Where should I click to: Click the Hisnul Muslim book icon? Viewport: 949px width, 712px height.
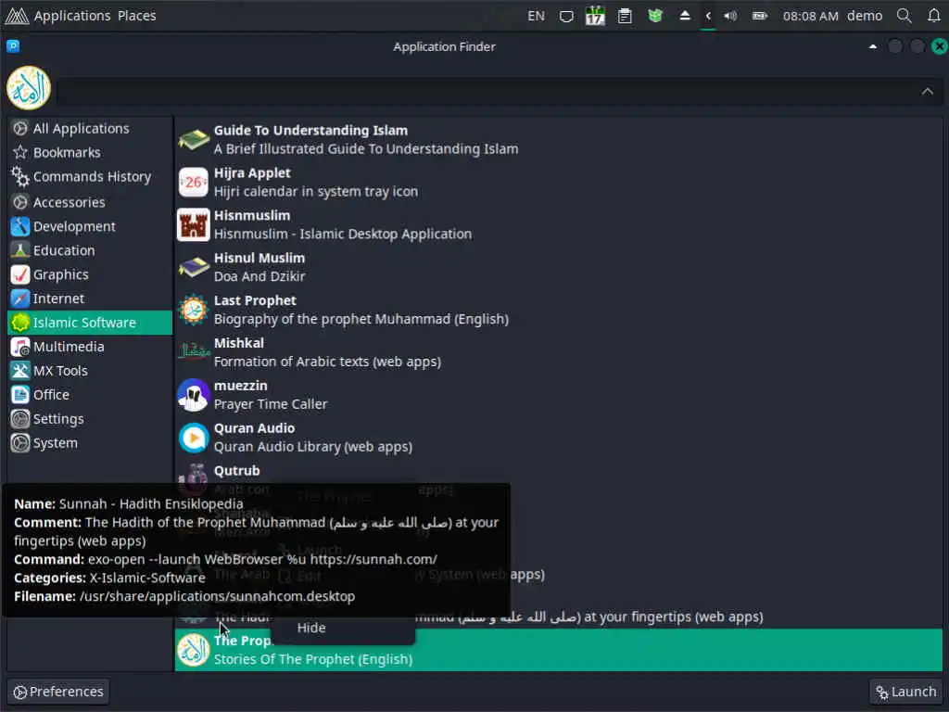(194, 267)
